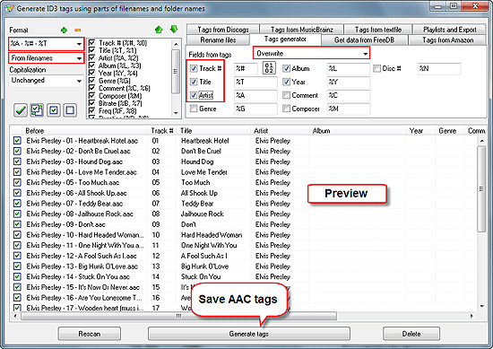Viewport: 493px width, 349px height.
Task: Select the Tags generator tab
Action: pyautogui.click(x=285, y=39)
